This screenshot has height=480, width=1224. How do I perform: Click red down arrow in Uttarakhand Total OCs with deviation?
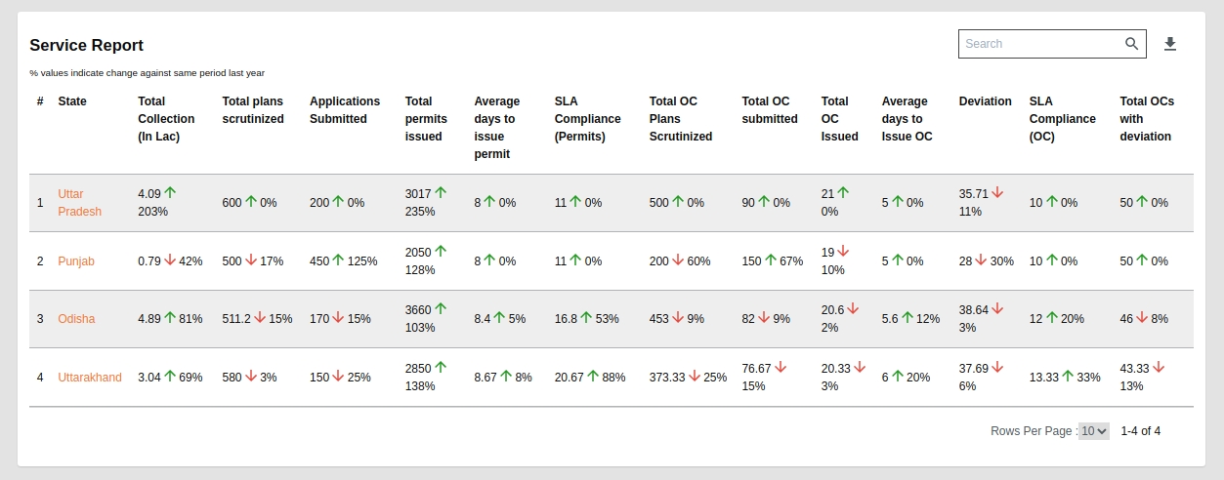[1159, 367]
